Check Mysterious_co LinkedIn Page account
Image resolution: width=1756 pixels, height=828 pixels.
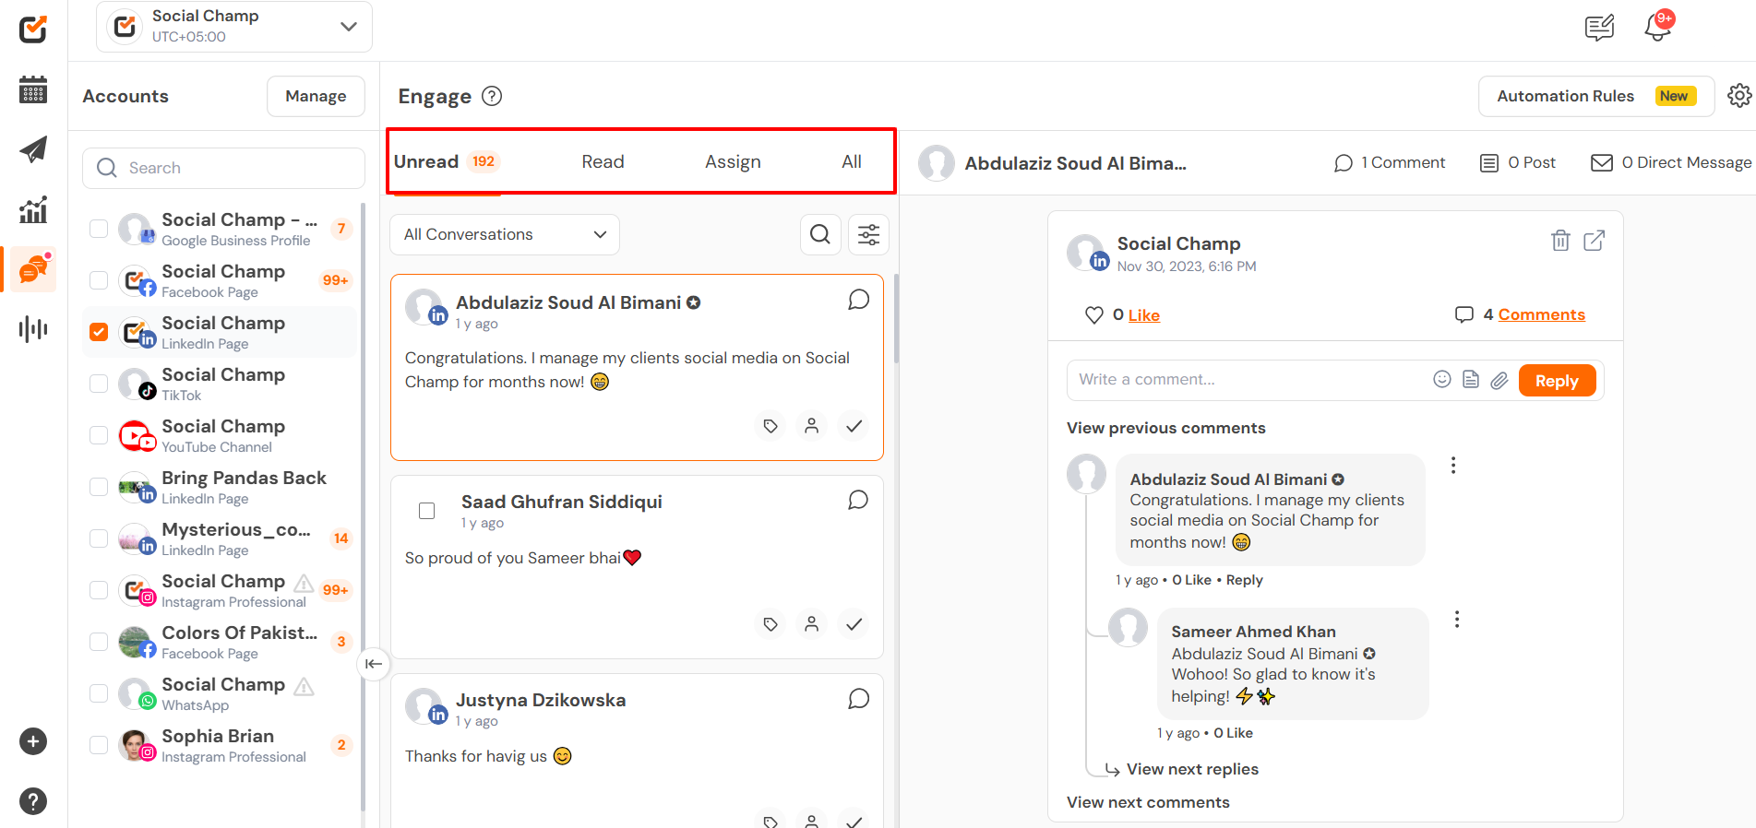(x=99, y=538)
